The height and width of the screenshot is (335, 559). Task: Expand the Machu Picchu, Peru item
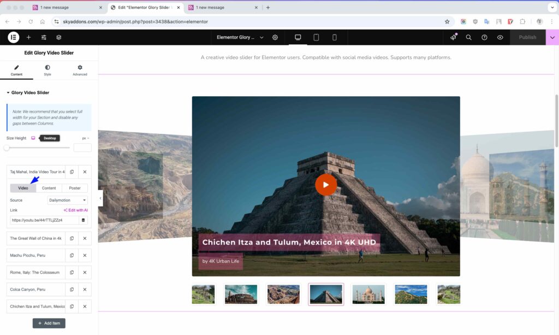tap(36, 255)
